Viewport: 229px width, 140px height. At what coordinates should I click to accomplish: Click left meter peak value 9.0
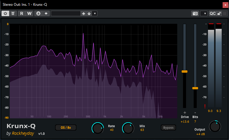coord(210,111)
